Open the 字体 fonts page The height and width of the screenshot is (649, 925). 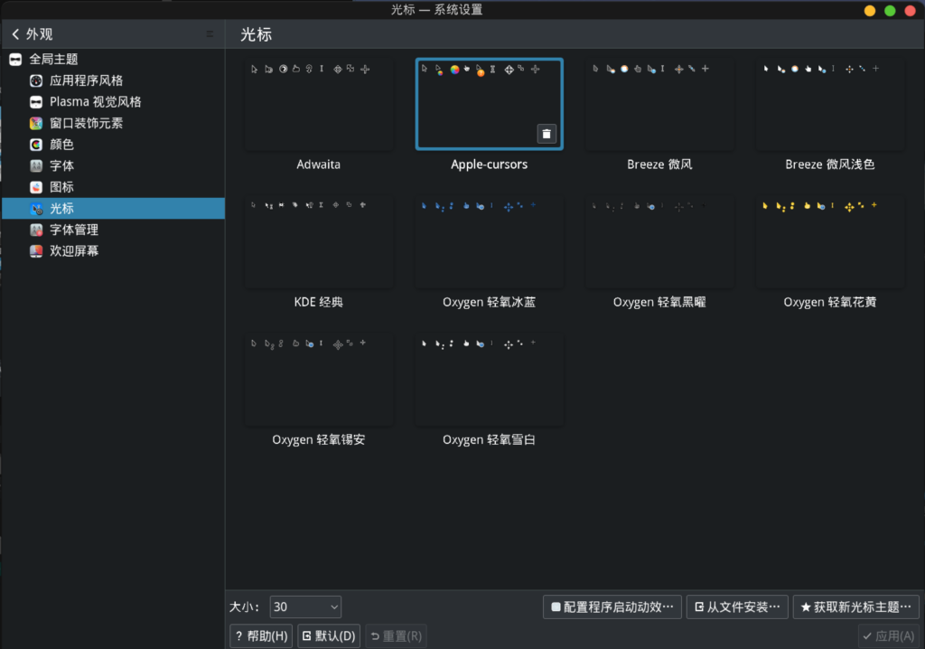tap(112, 165)
